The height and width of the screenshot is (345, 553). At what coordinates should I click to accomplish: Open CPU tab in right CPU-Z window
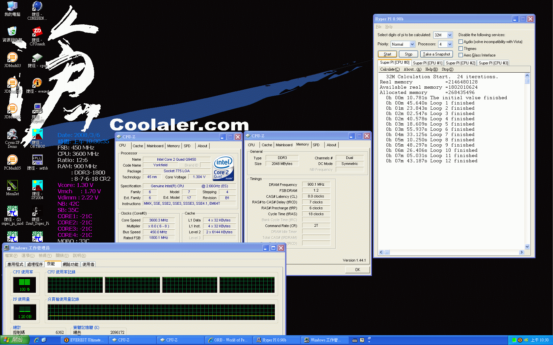(x=251, y=145)
